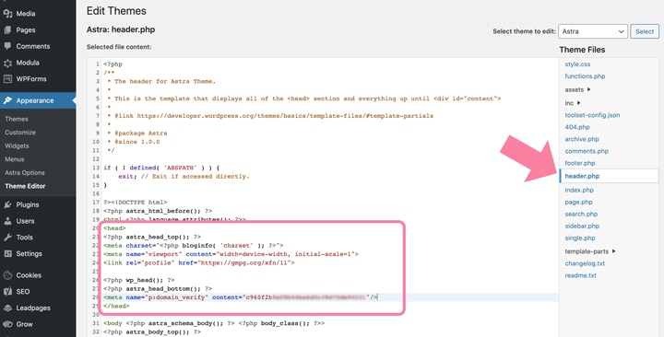664x337 pixels.
Task: Open the Menus submenu
Action: [15, 159]
